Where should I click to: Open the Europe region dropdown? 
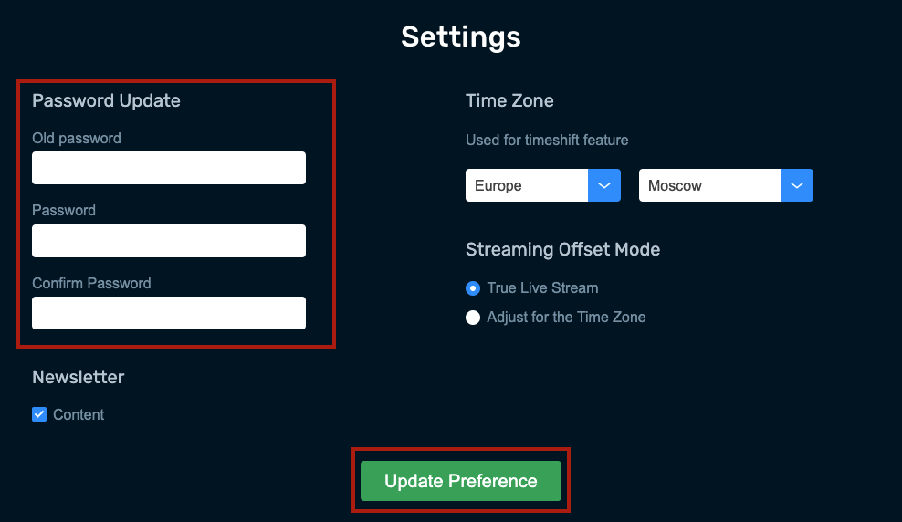[530, 185]
